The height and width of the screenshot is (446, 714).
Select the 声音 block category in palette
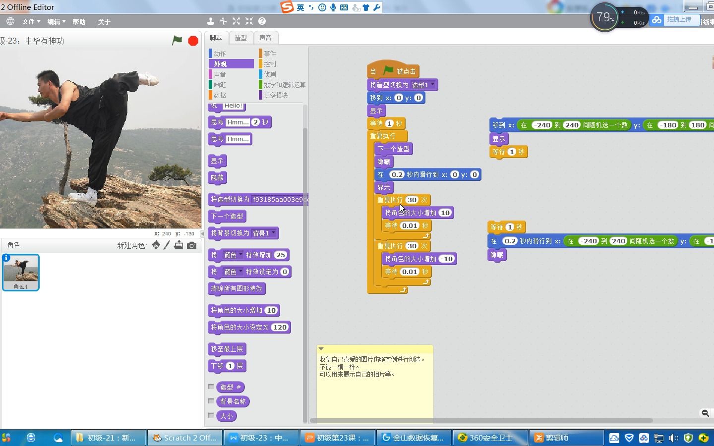coord(231,74)
